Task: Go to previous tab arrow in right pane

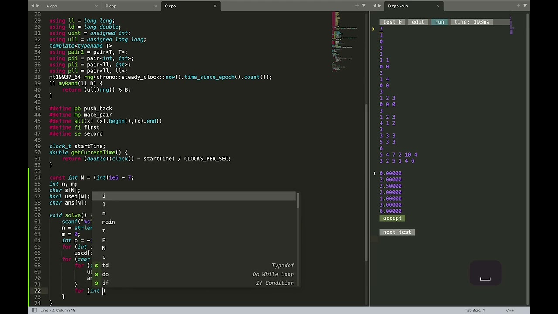Action: click(375, 6)
